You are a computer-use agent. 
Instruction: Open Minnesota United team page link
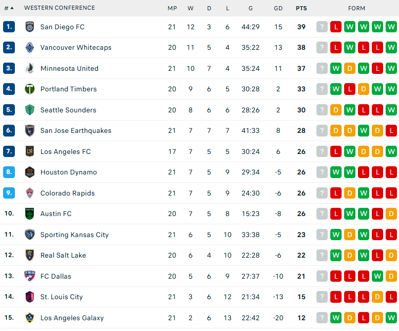pyautogui.click(x=69, y=68)
